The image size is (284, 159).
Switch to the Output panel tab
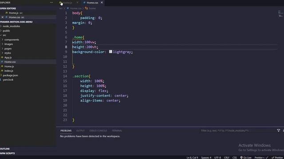[80, 131]
